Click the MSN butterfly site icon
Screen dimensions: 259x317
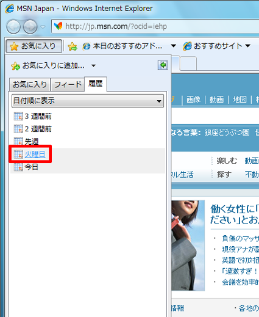(59, 26)
